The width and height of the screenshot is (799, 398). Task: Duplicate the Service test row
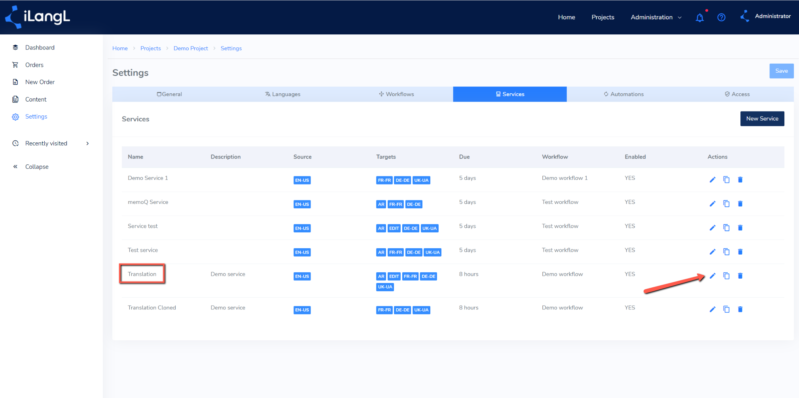tap(726, 228)
